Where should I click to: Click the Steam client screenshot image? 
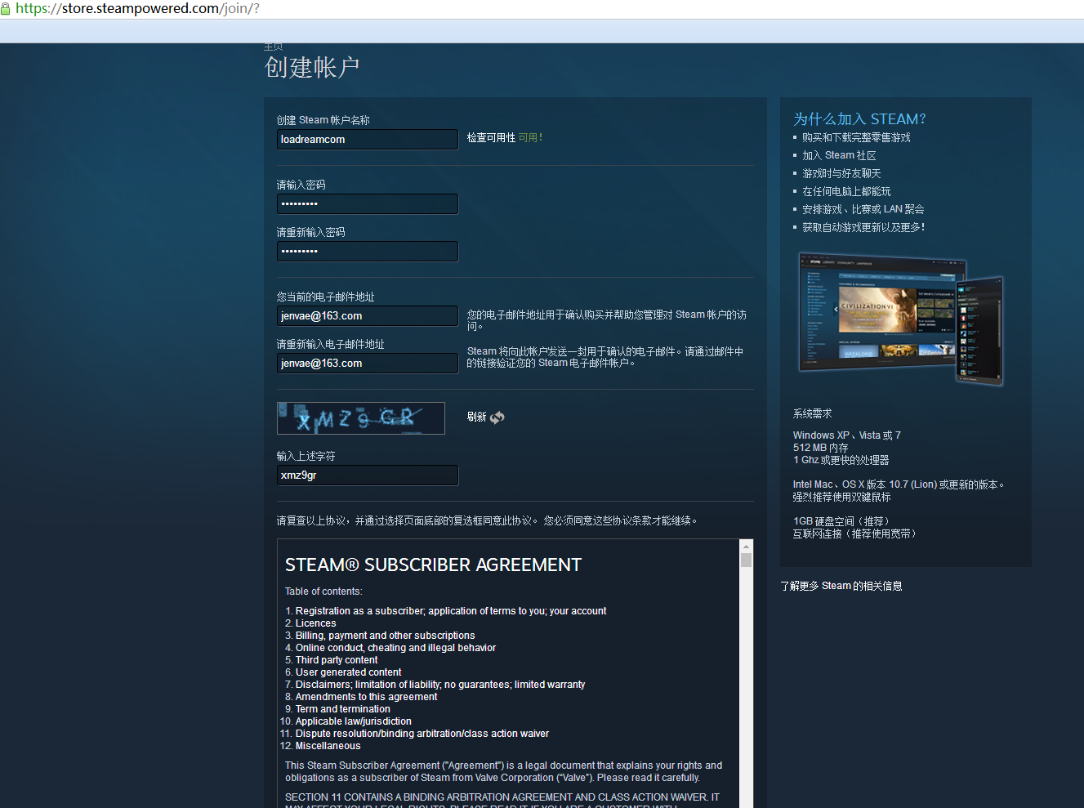(x=900, y=319)
